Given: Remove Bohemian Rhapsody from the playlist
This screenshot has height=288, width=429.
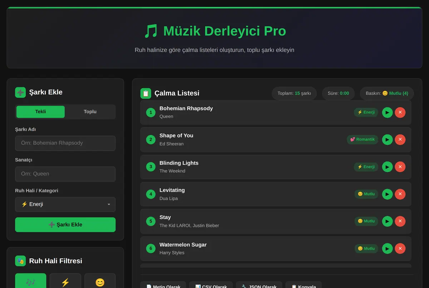Looking at the screenshot, I should click(x=400, y=112).
